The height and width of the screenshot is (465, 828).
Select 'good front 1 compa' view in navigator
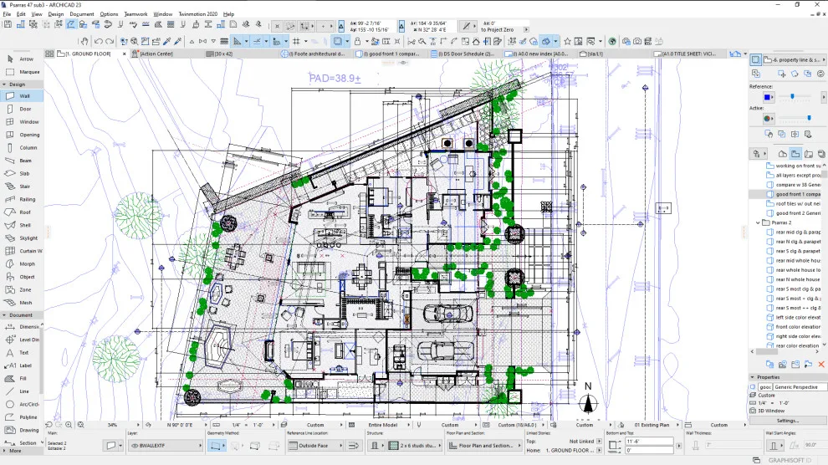tap(797, 194)
